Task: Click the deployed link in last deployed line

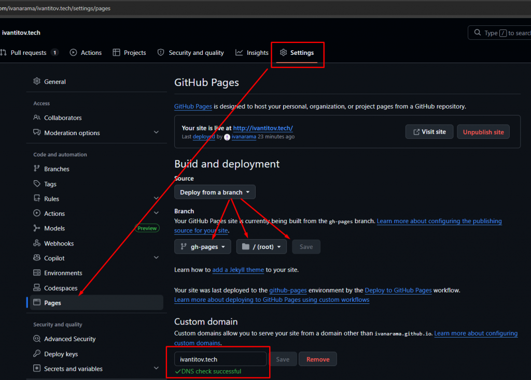Action: (204, 137)
